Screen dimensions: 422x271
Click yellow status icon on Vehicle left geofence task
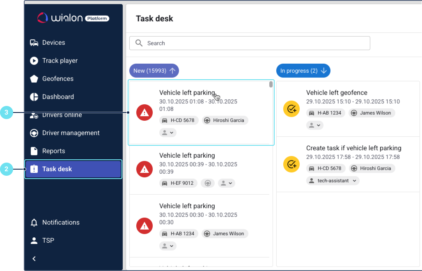point(291,109)
